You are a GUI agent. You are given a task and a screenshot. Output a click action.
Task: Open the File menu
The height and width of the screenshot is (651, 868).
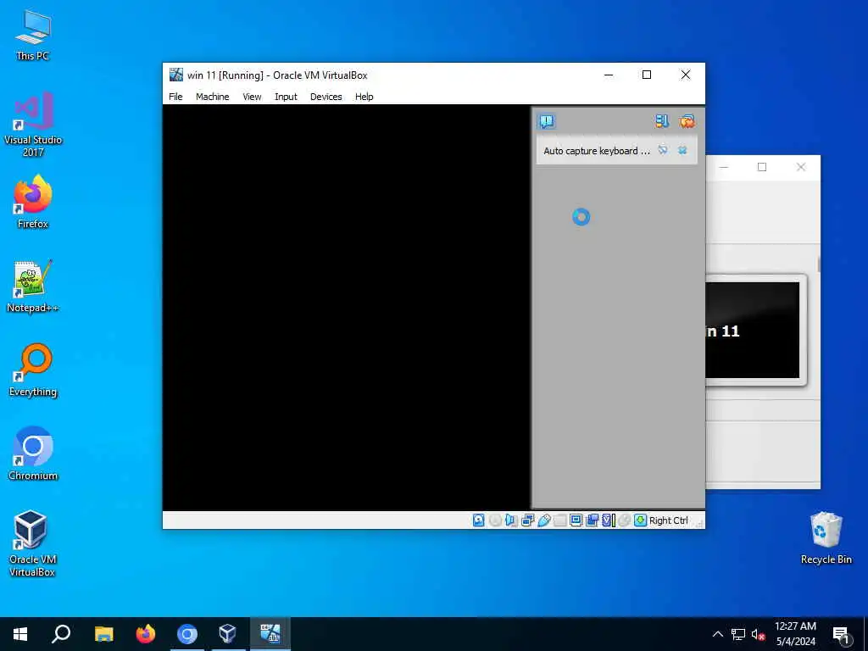coord(175,97)
